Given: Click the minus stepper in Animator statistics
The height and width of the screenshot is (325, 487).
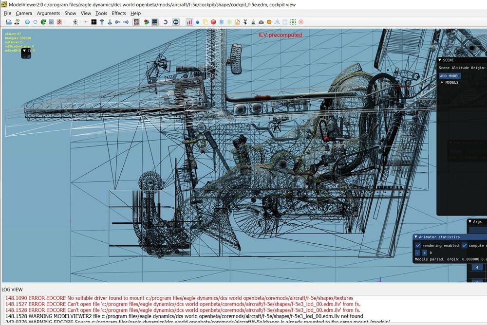Looking at the screenshot, I should pos(417,253).
